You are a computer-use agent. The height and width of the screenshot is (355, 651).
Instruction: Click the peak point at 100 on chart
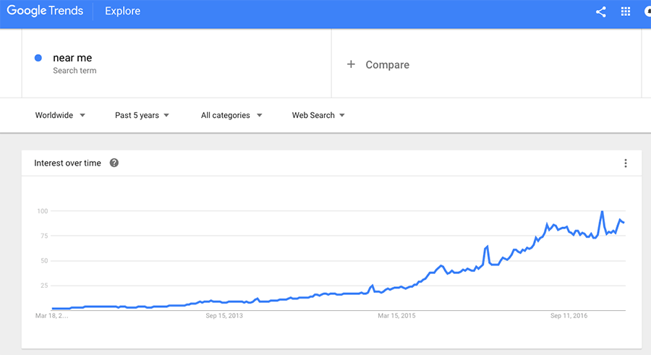[x=602, y=211]
